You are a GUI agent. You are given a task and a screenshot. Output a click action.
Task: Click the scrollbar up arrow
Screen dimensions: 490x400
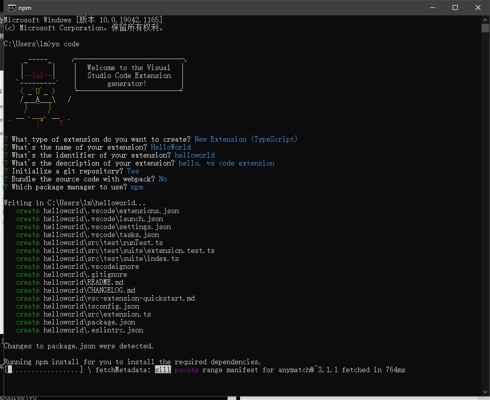[x=485, y=19]
